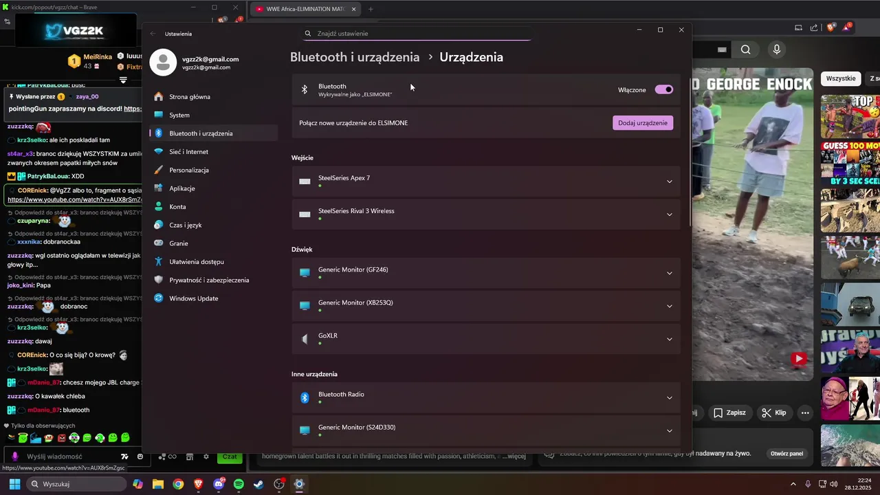Select Bluetooth i urządzenia in sidebar
The height and width of the screenshot is (495, 880).
(x=213, y=133)
